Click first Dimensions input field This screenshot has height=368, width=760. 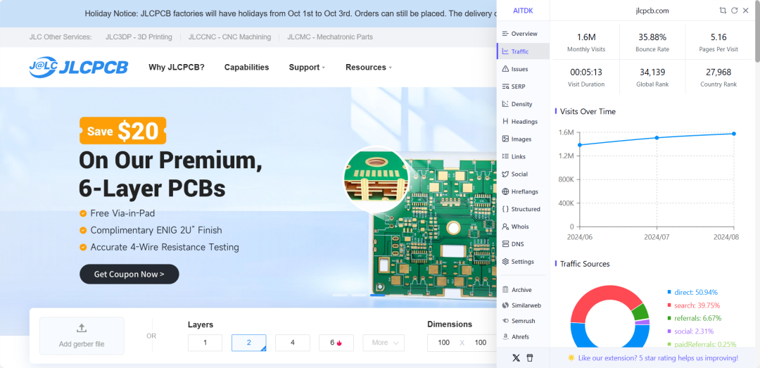coord(443,342)
